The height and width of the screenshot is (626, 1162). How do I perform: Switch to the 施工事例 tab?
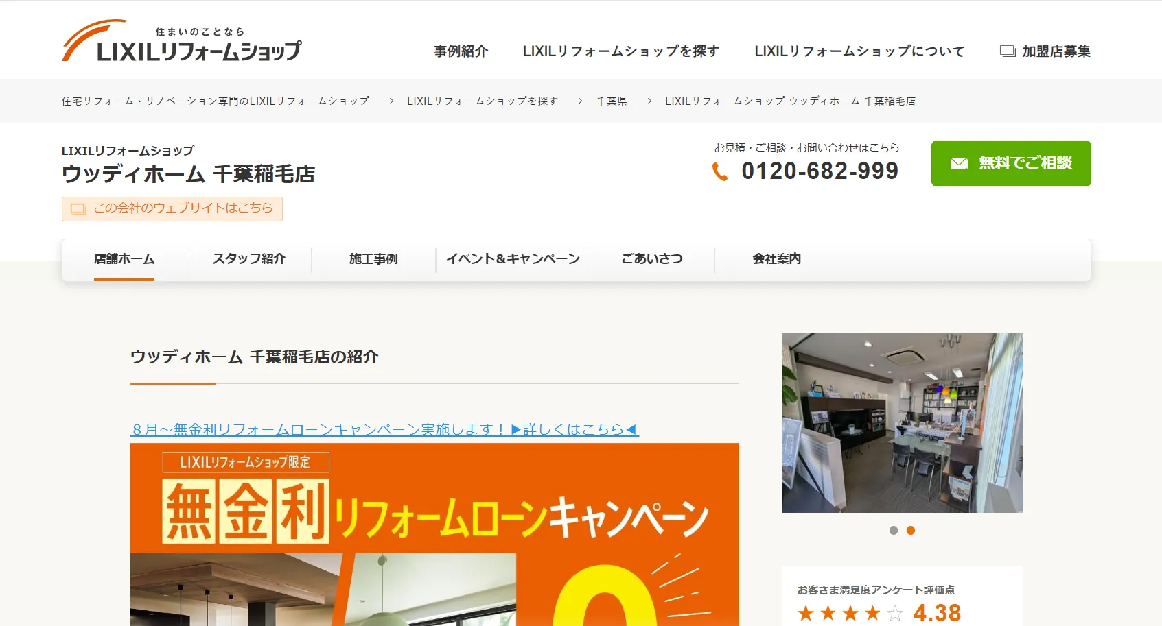pos(373,259)
